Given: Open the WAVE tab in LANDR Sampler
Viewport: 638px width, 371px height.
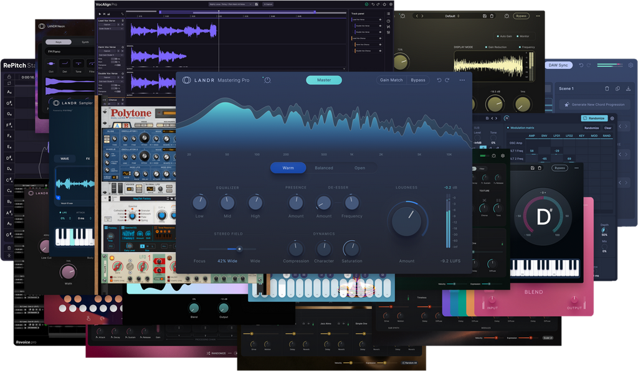Looking at the screenshot, I should click(65, 159).
